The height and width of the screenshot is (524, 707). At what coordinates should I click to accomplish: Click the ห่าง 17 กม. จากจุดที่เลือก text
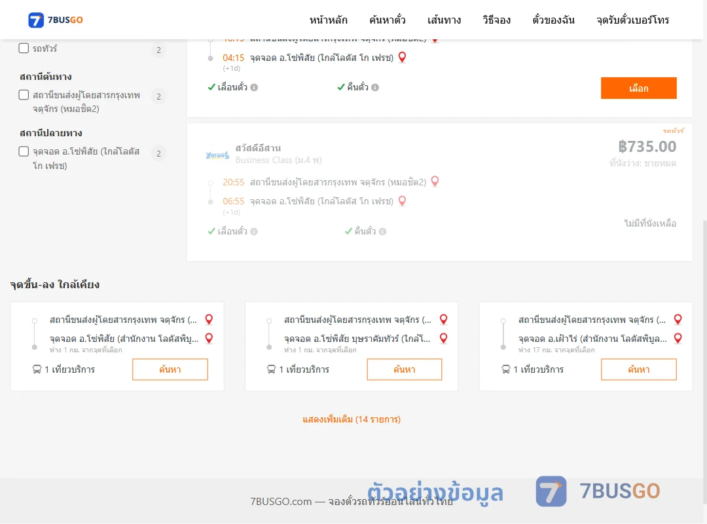[x=556, y=350]
